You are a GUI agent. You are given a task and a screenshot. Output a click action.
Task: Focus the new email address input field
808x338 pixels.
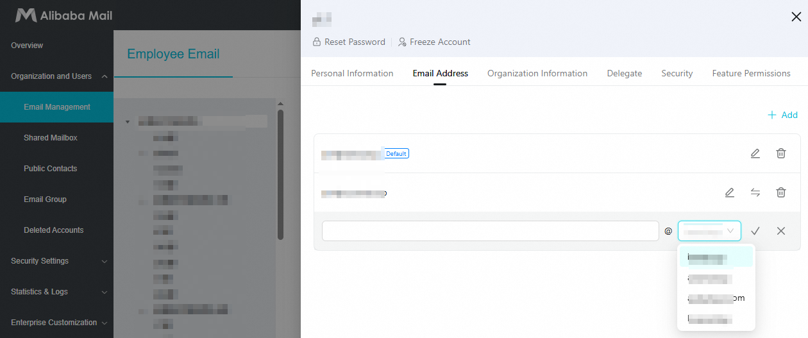click(491, 231)
